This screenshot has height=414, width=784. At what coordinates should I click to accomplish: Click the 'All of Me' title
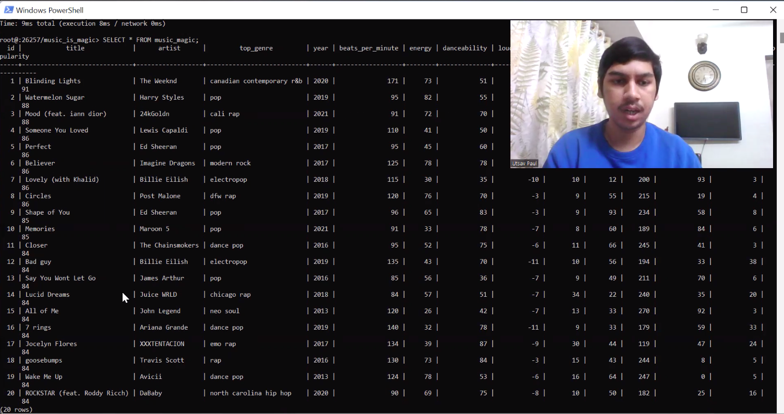click(x=42, y=311)
